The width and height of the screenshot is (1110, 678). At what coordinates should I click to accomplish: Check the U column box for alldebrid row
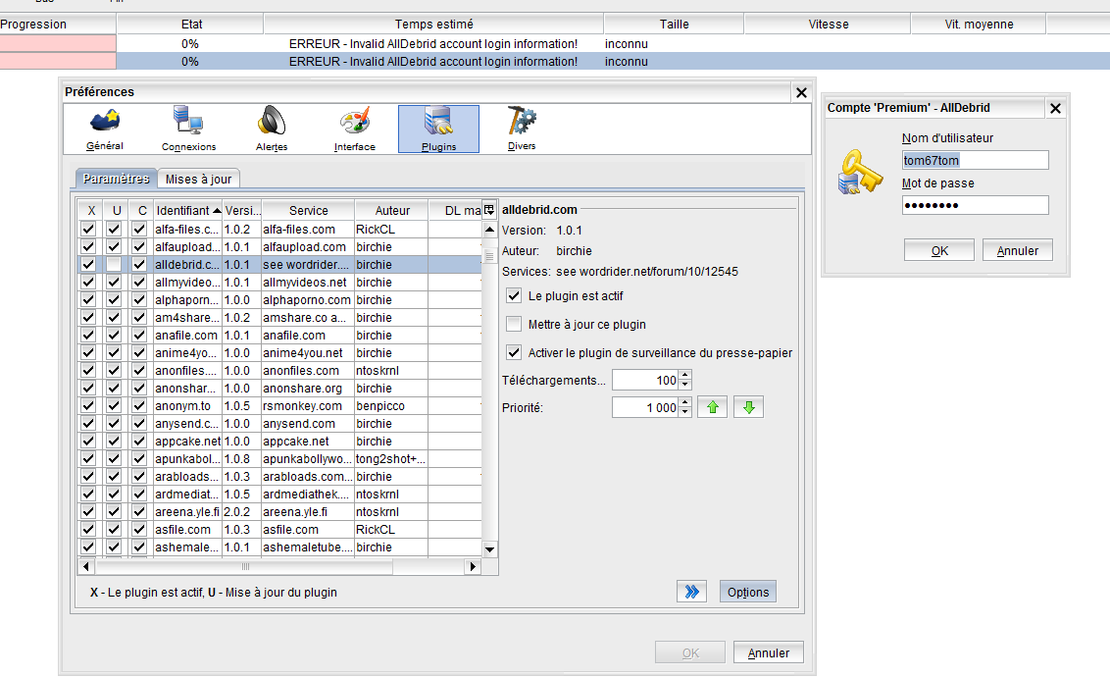pos(115,265)
